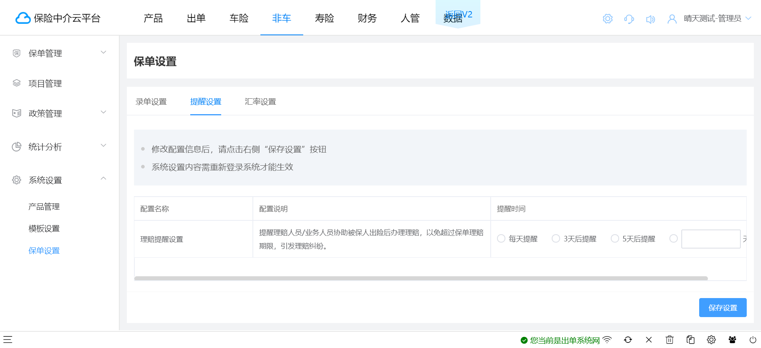Open the 汇率设置 tab
This screenshot has height=348, width=761.
260,101
